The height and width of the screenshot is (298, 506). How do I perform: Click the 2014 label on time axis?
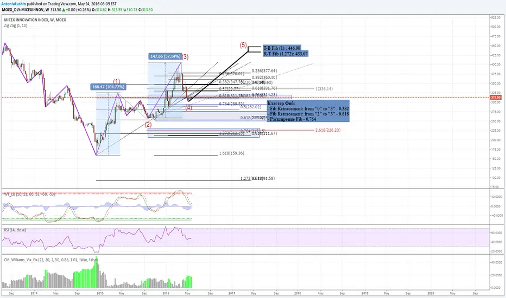coord(34,294)
